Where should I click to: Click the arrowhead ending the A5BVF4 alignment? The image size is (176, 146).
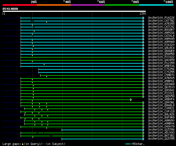coord(131,100)
